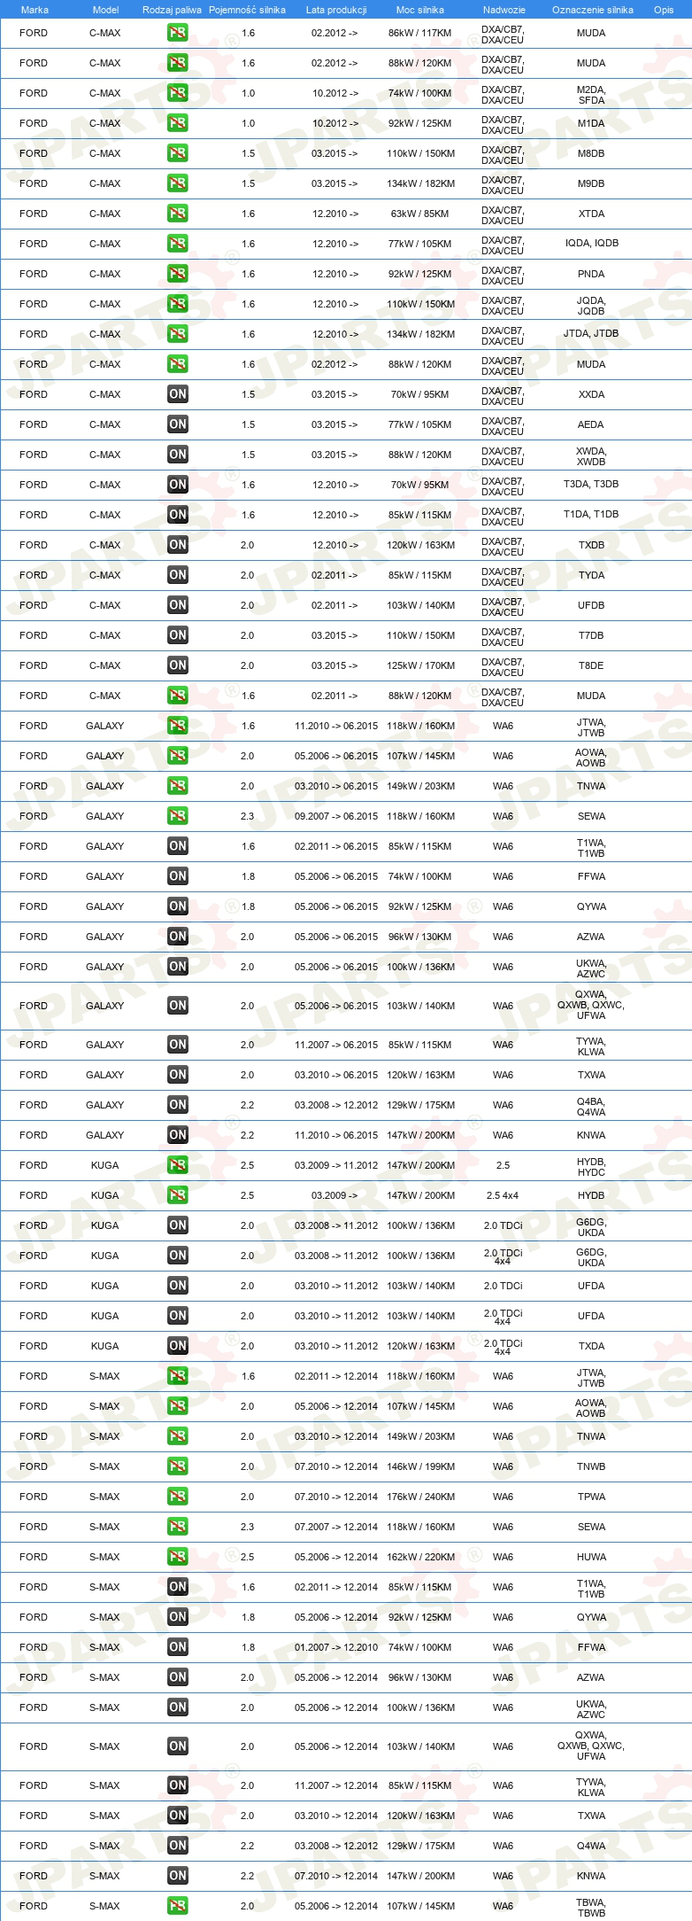Select the petrol icon in the S-MAX TNWB row
The width and height of the screenshot is (692, 1921).
point(178,1466)
